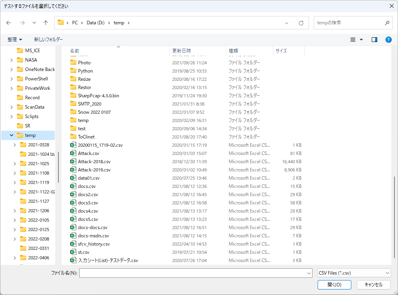Click the view layout icon
The image size is (398, 295).
353,40
